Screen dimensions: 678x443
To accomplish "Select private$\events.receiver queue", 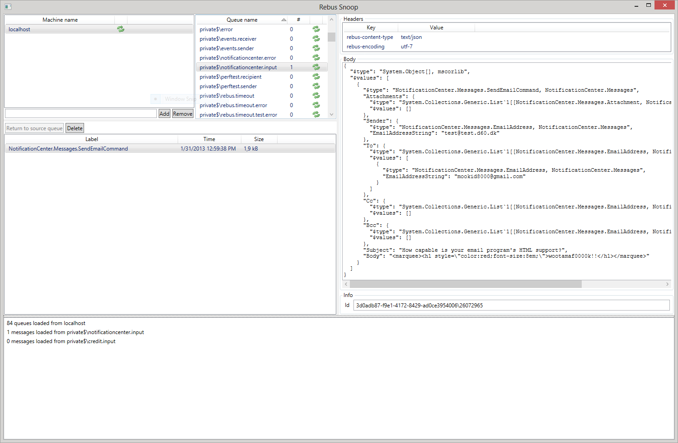I will pyautogui.click(x=262, y=38).
